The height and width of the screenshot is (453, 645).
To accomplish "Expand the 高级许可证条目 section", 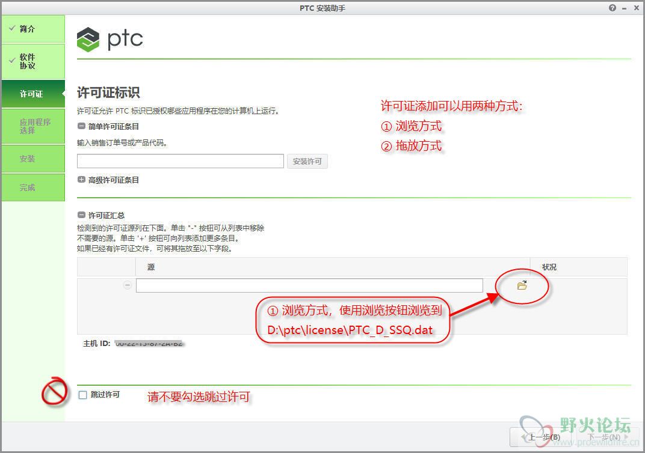I will (81, 180).
